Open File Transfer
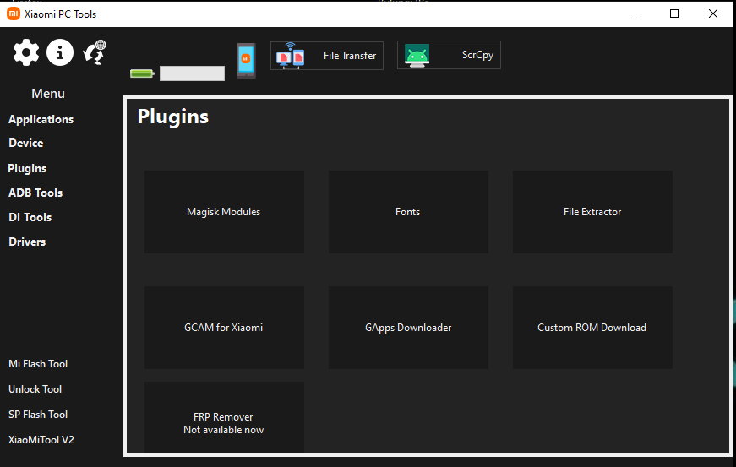The image size is (736, 467). click(327, 56)
